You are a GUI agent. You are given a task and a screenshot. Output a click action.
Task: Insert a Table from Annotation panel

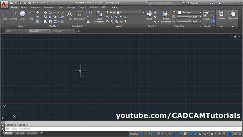click(x=88, y=22)
